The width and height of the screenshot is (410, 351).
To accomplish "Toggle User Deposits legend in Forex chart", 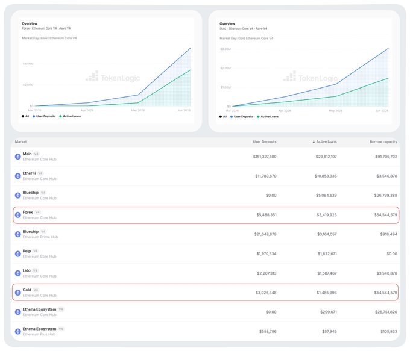I will [x=44, y=116].
